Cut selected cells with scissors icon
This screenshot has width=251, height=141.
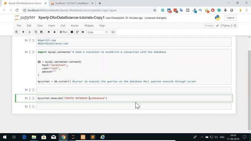click(30, 32)
